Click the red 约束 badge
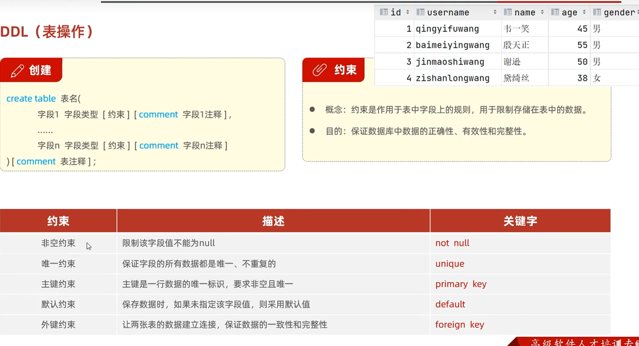The width and height of the screenshot is (639, 346). tap(345, 70)
